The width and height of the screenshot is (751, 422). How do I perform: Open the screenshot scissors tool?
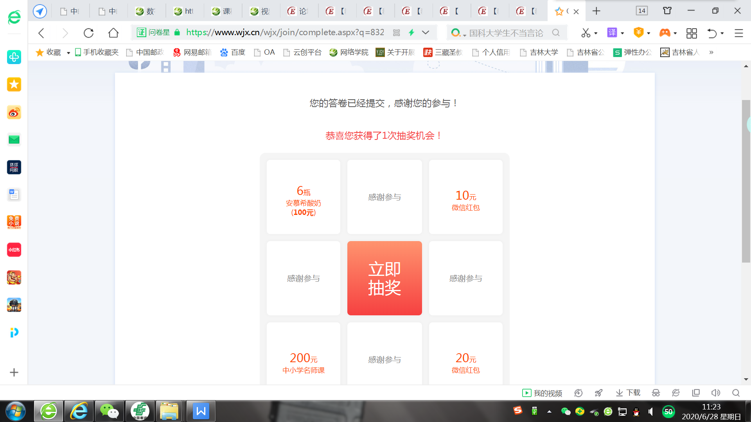click(x=586, y=33)
